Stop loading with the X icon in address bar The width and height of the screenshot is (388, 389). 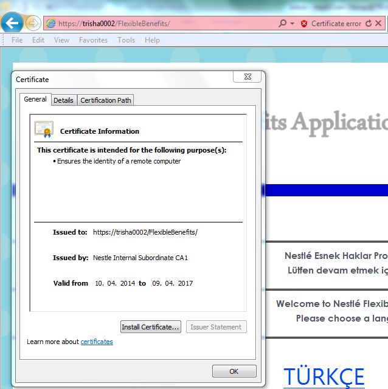[378, 23]
